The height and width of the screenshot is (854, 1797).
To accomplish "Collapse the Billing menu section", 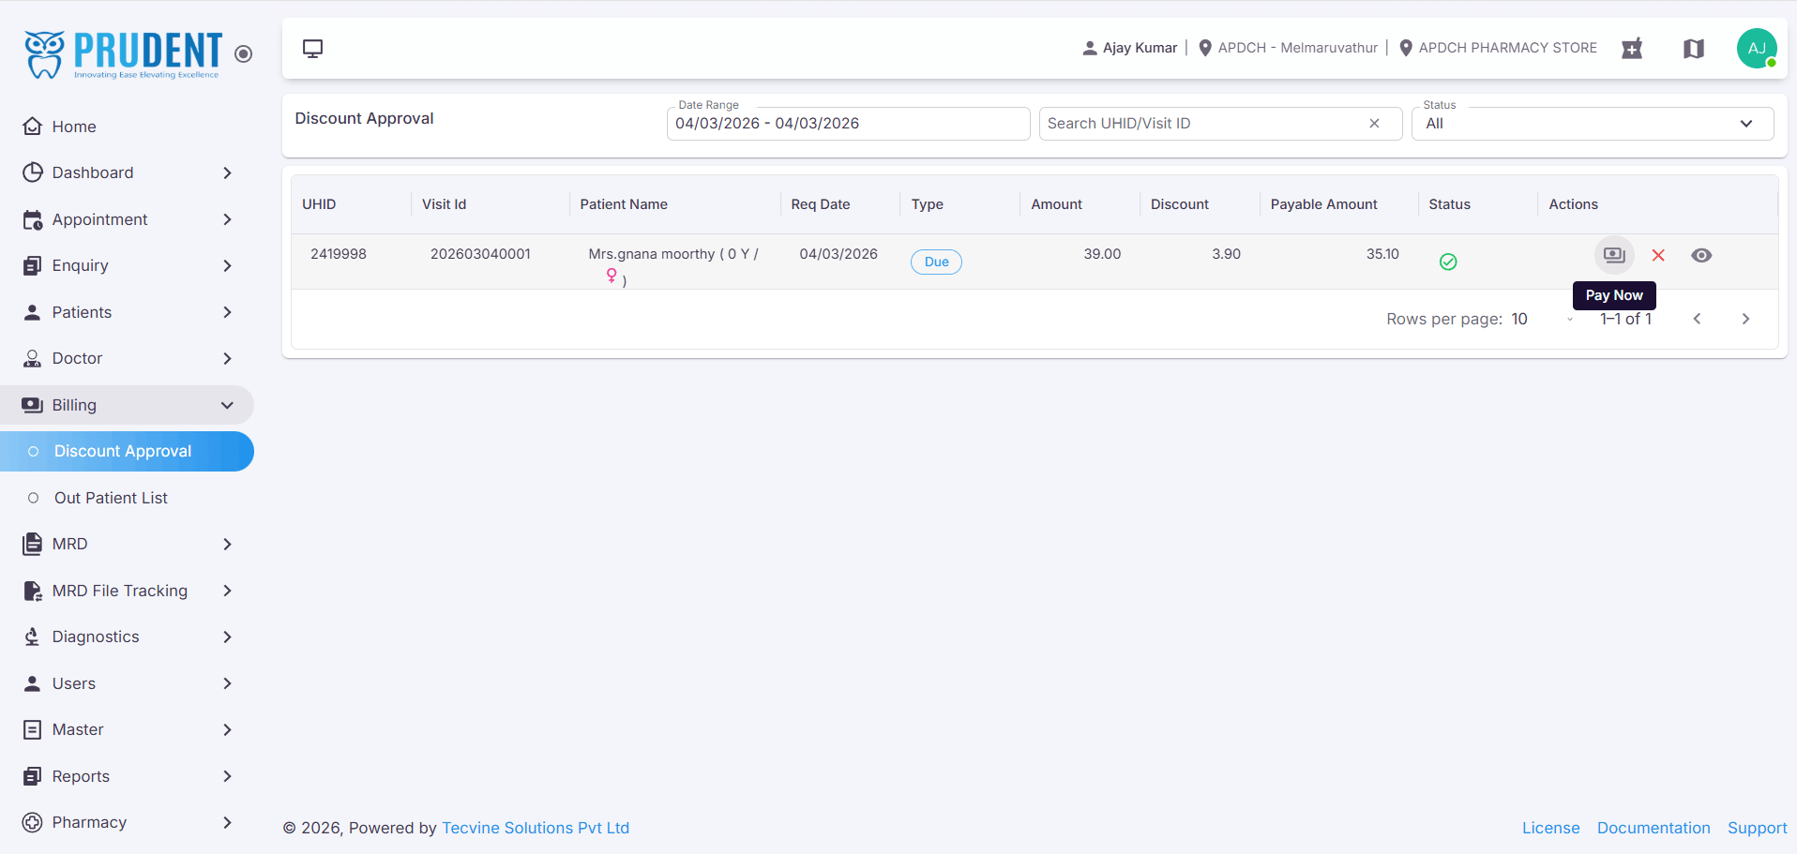I will [127, 405].
